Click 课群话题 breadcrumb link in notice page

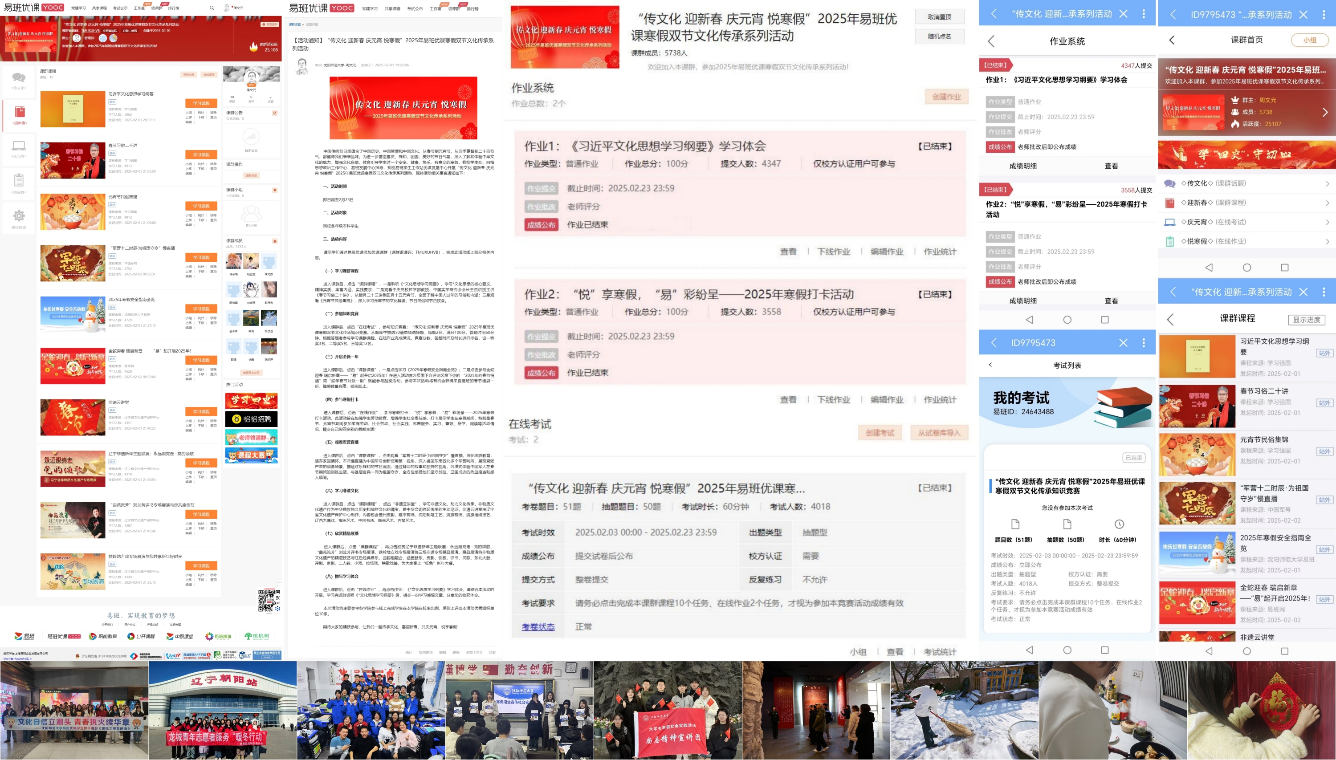tap(295, 24)
